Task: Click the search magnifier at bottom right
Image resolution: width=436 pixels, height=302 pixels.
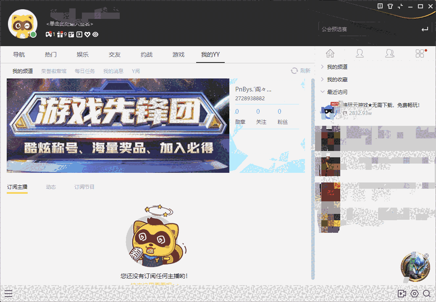Action: click(428, 294)
